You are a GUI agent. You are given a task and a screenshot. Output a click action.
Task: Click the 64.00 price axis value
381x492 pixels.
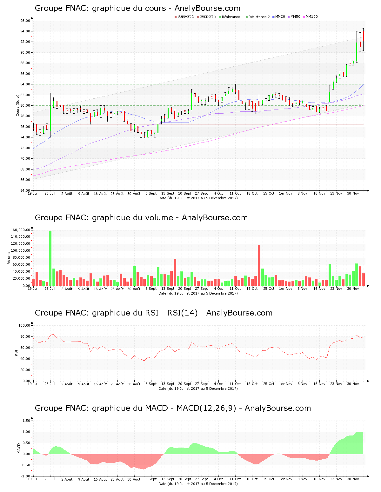25,190
